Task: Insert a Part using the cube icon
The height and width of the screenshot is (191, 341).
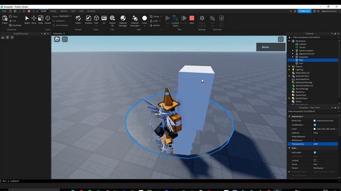Action: point(96,18)
